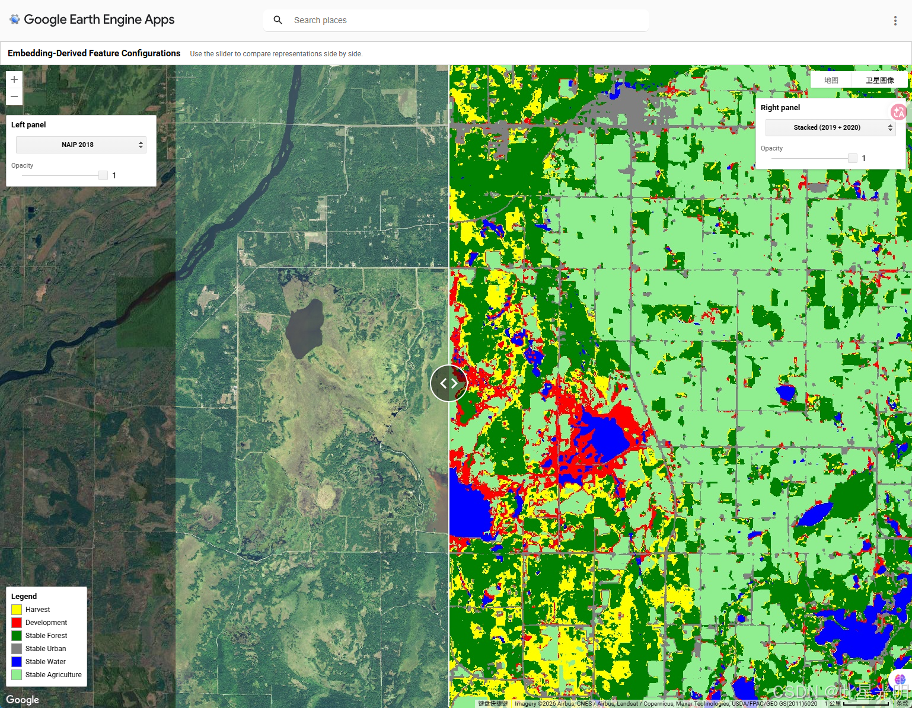Click the 键盘快捷键 keyboard shortcuts link
The image size is (912, 708).
493,704
